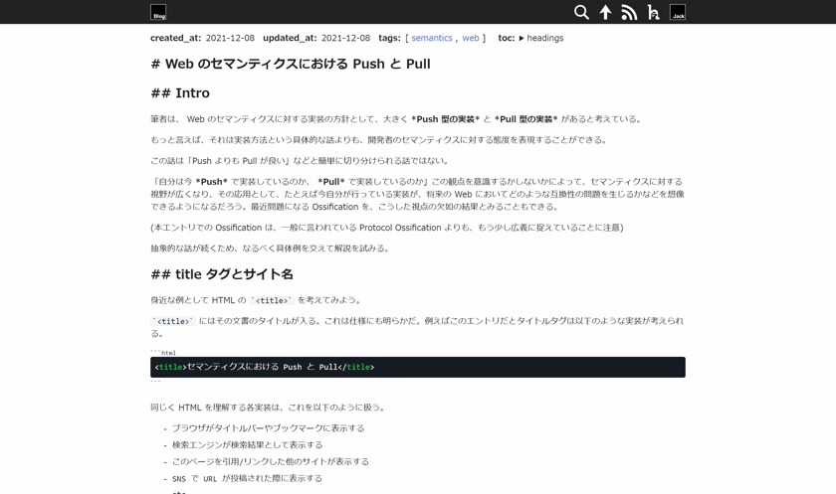Click the "```html" code fence label
Image resolution: width=836 pixels, height=494 pixels.
tap(163, 353)
